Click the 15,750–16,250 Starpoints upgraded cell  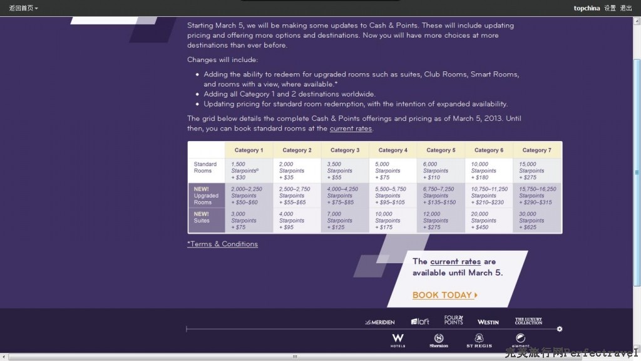coord(537,196)
